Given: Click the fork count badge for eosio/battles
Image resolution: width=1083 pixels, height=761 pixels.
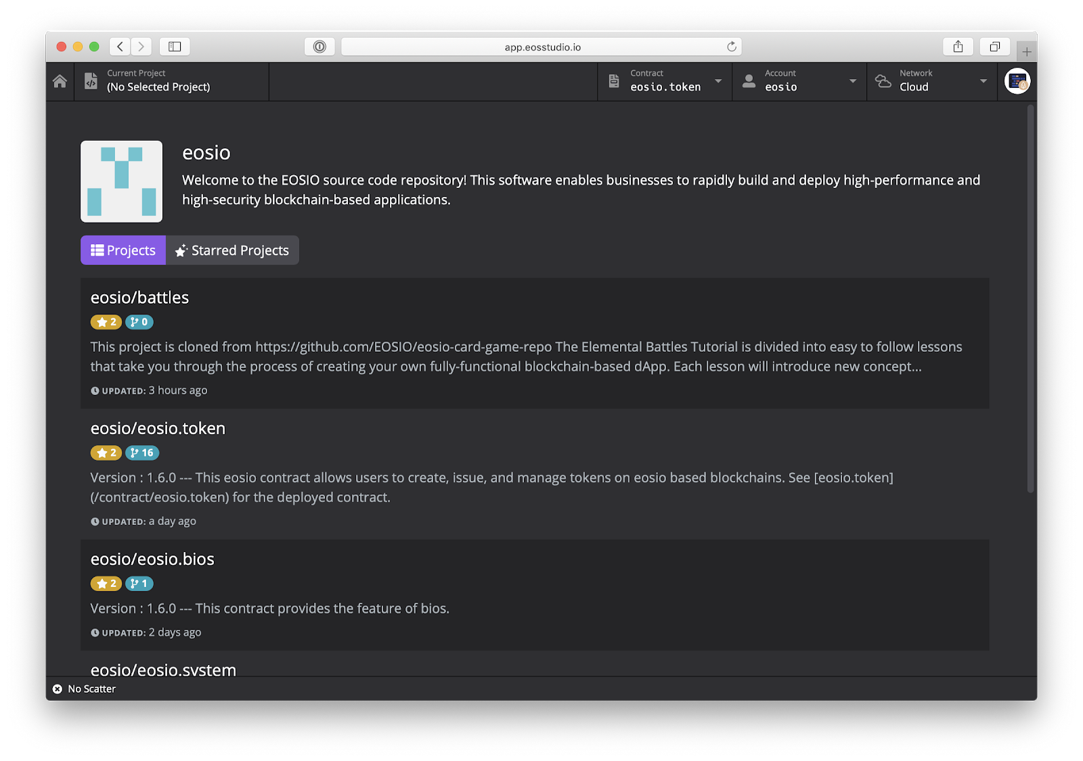Looking at the screenshot, I should pos(139,322).
